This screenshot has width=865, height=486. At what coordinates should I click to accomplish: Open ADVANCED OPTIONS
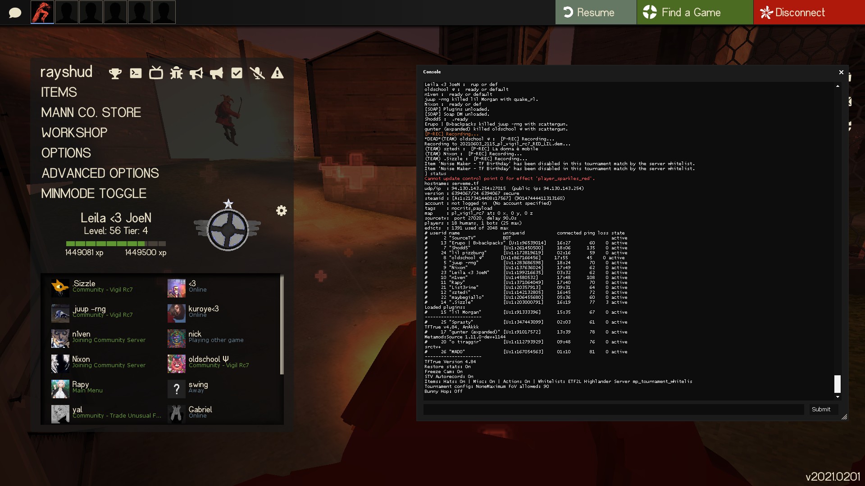[100, 173]
